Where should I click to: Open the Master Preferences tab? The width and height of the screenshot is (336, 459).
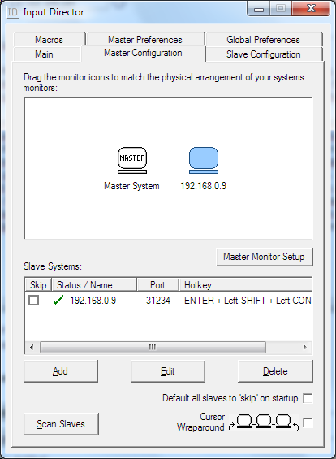[145, 40]
